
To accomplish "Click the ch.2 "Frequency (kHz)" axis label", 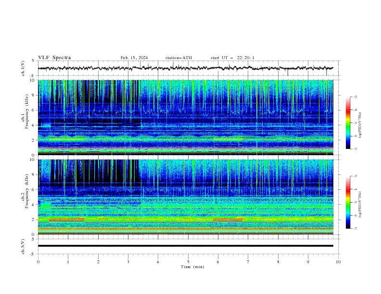I will tap(27, 191).
